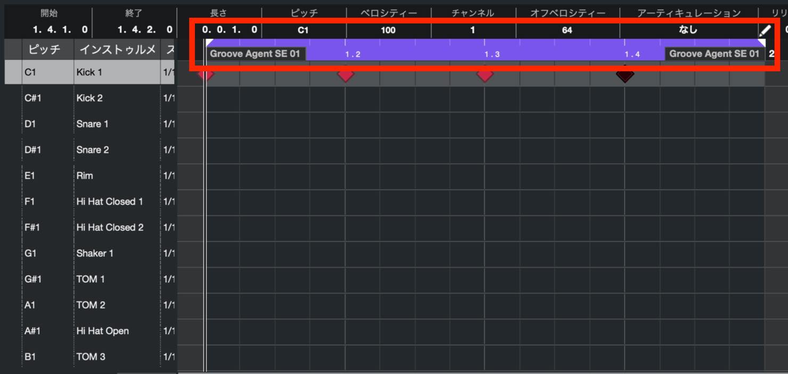This screenshot has height=374, width=788.
Task: Select the TOM 3 drum row
Action: pos(91,356)
